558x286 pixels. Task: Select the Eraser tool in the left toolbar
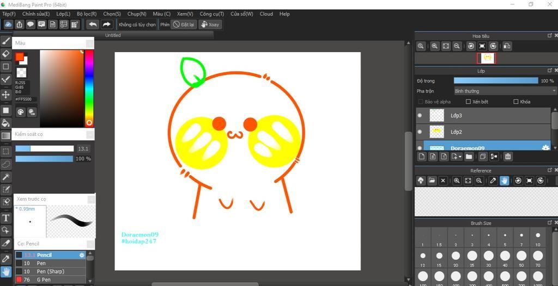pyautogui.click(x=6, y=54)
